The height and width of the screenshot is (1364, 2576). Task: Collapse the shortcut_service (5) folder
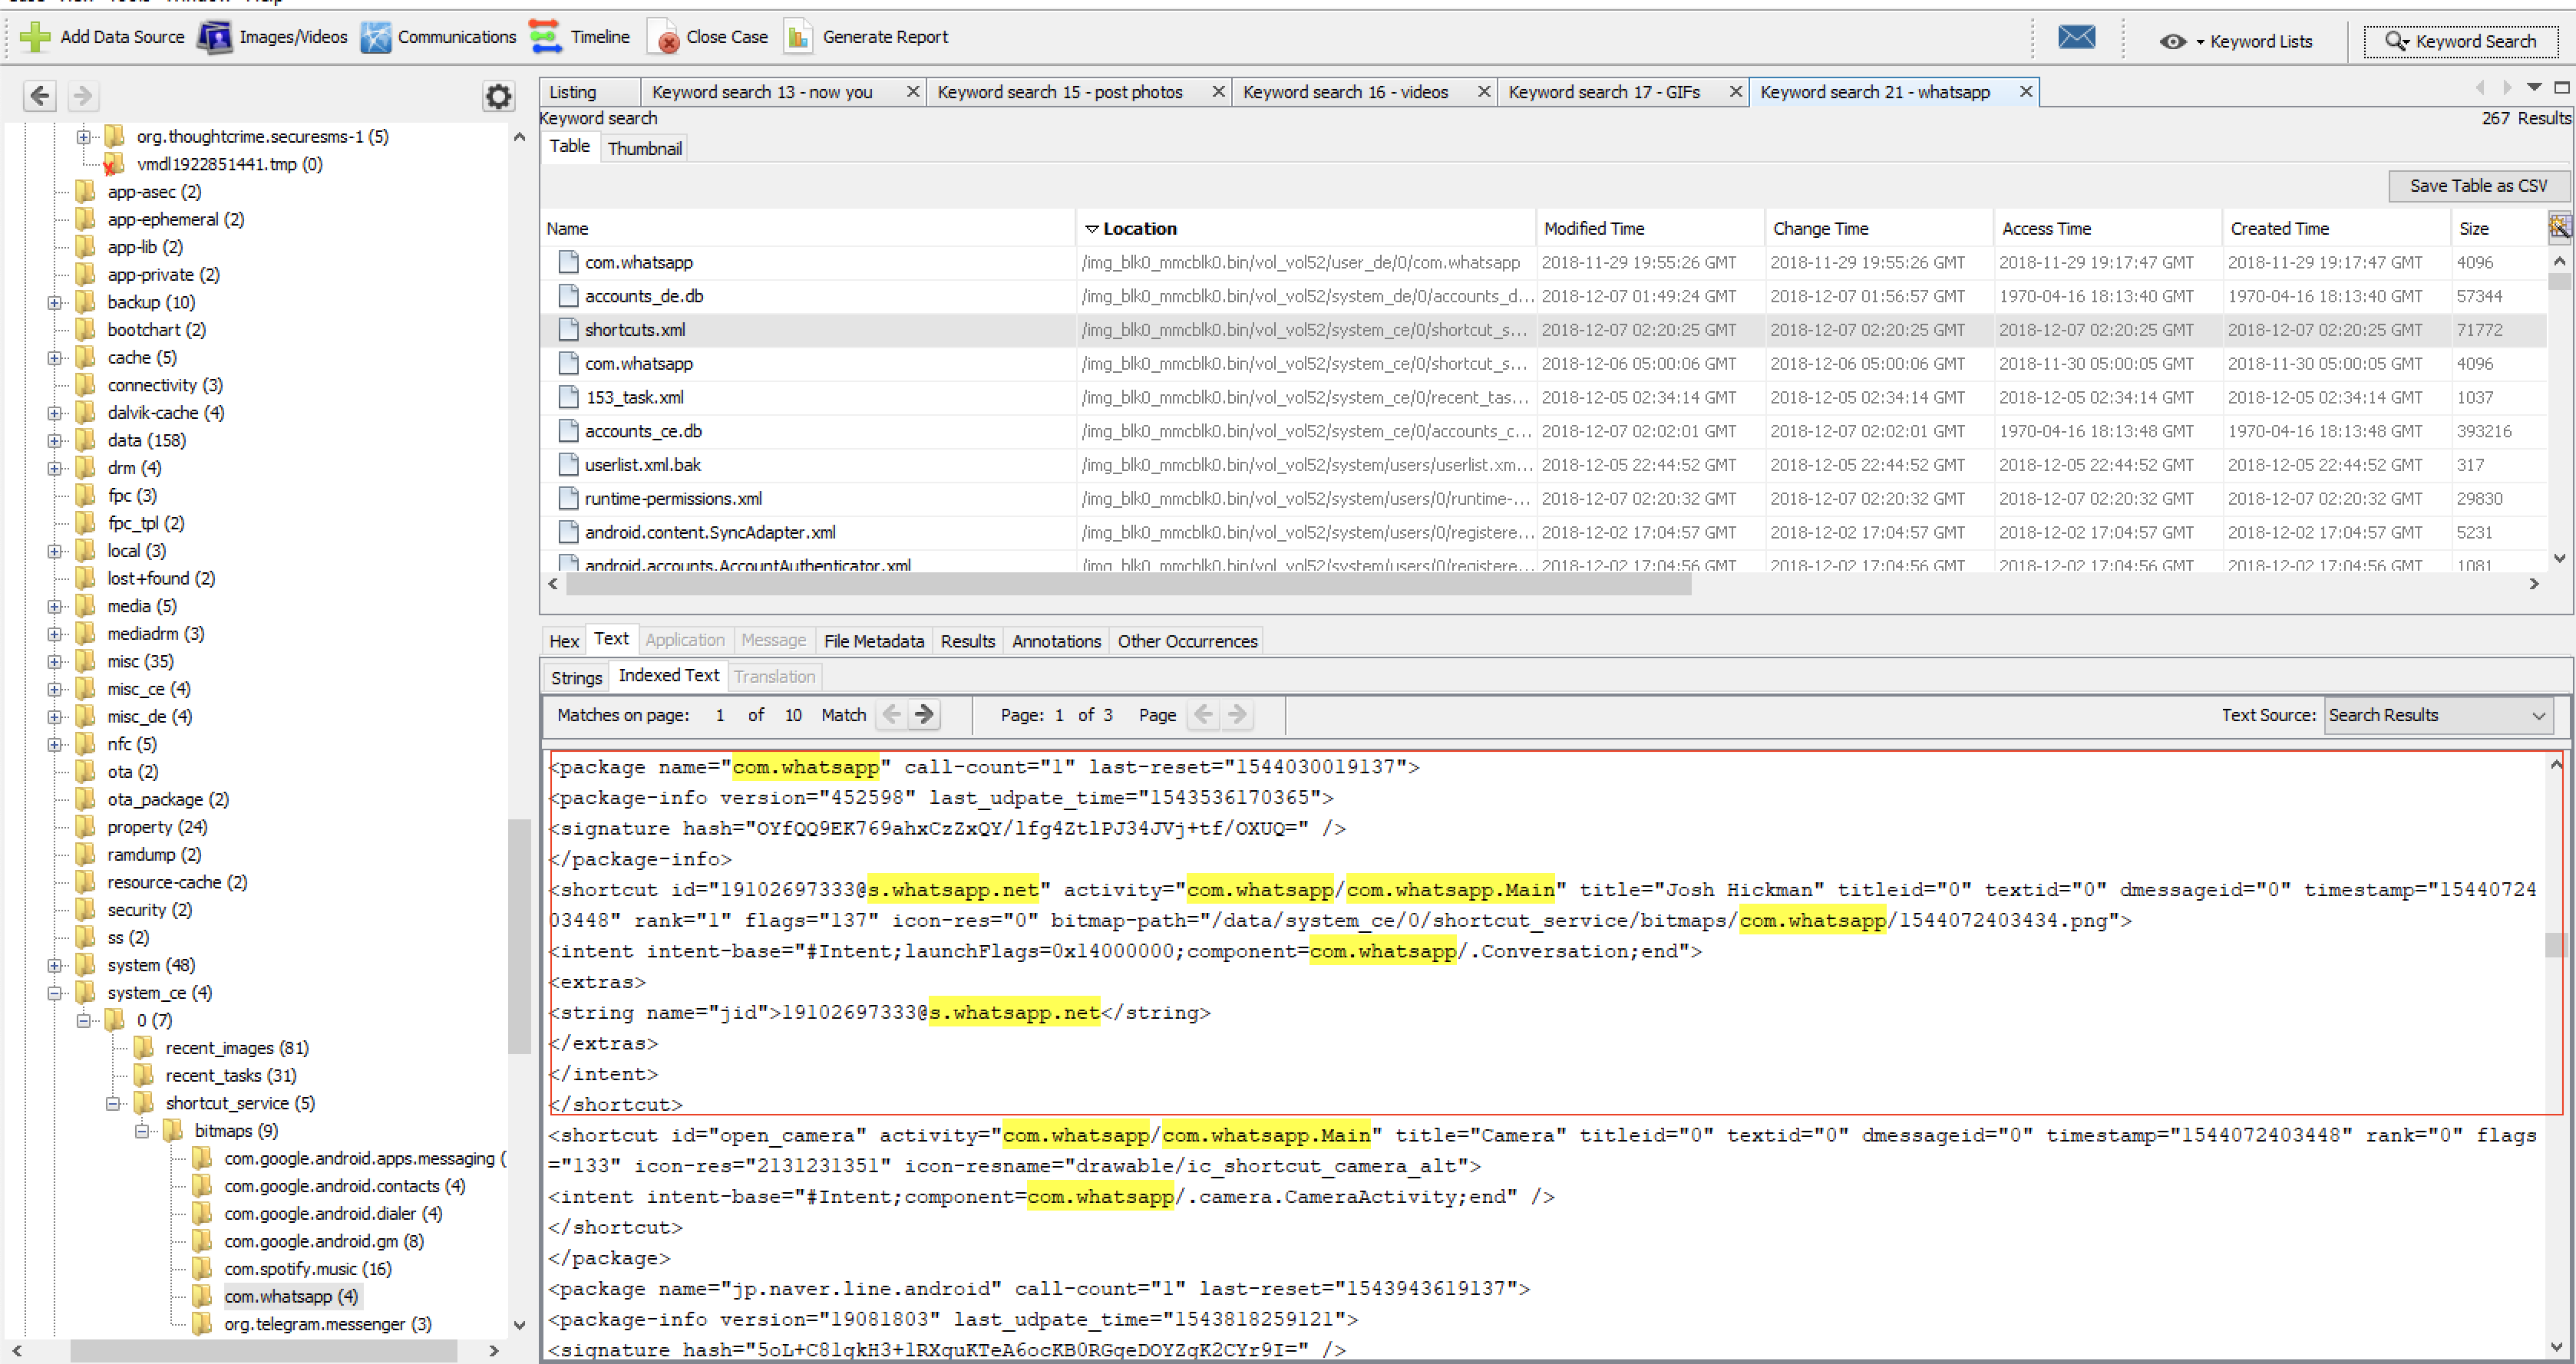[113, 1103]
